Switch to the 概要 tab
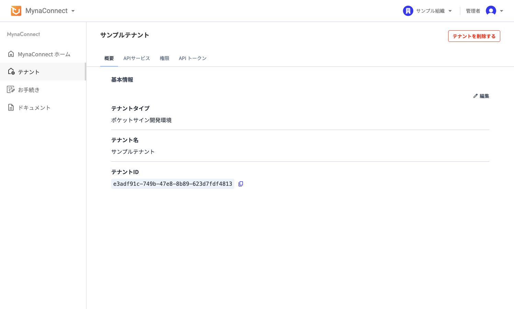 (x=109, y=58)
